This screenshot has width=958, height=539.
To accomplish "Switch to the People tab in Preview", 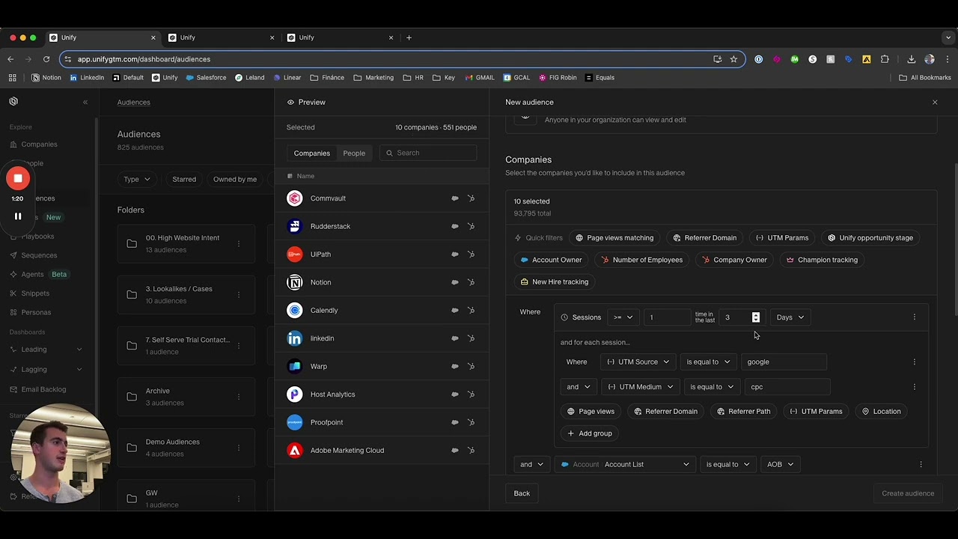I will tap(354, 153).
